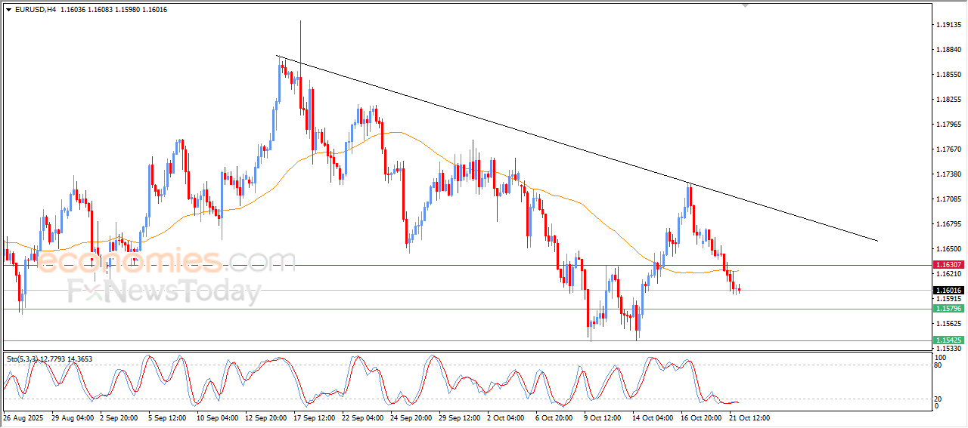Click the 26 Aug 2025 date label
Screen dimensions: 968x428
click(25, 417)
